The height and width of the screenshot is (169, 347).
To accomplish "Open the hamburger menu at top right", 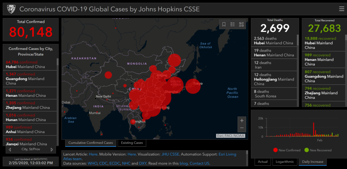I will coord(341,9).
